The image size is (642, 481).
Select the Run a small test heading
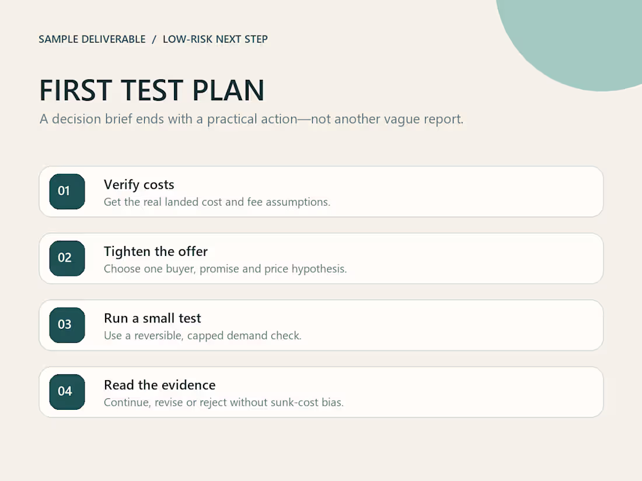click(152, 318)
